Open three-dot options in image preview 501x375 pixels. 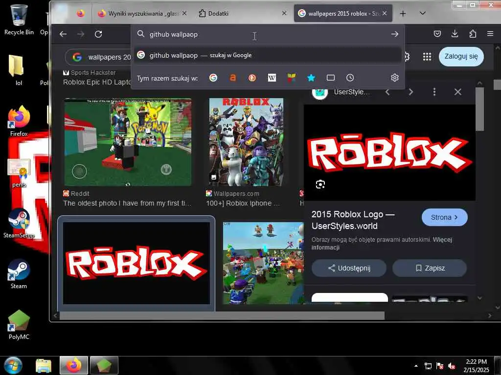pos(434,92)
